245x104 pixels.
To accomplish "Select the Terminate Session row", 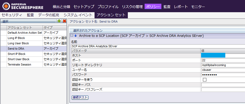I will point(34,64).
